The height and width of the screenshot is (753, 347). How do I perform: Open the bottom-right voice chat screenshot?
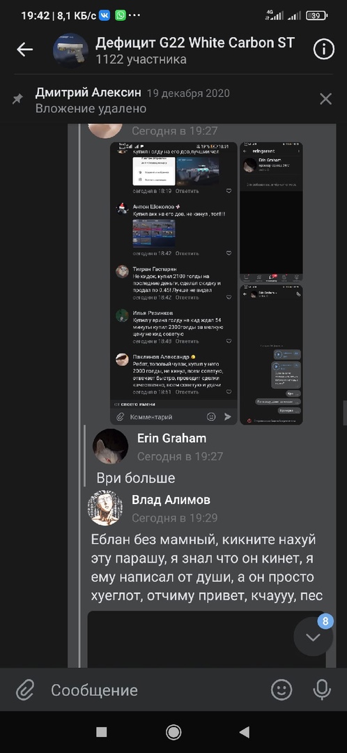pos(271,354)
